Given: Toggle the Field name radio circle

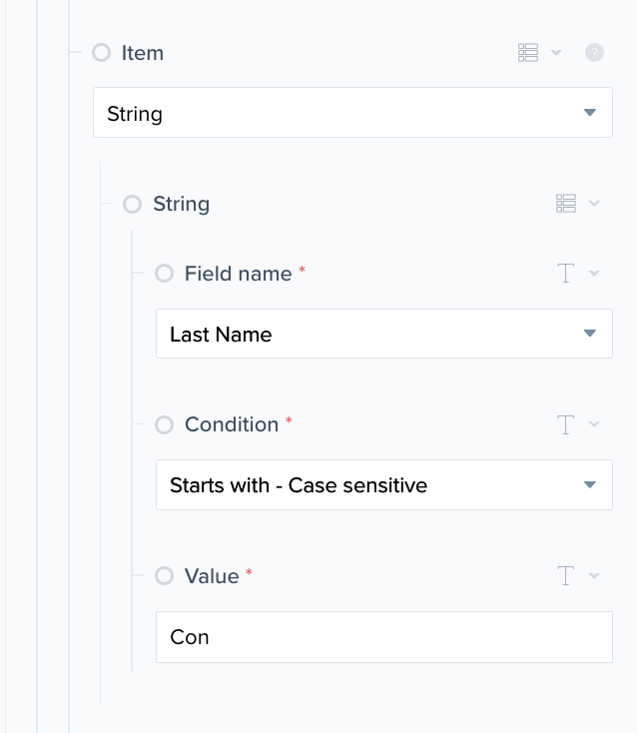Looking at the screenshot, I should [165, 274].
